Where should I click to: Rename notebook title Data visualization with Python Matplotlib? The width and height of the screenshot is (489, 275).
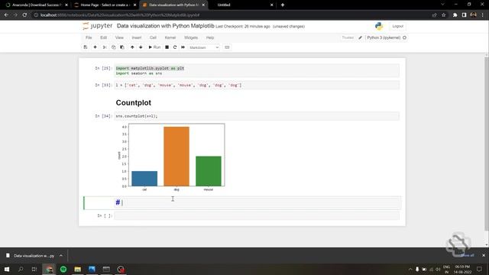click(165, 26)
